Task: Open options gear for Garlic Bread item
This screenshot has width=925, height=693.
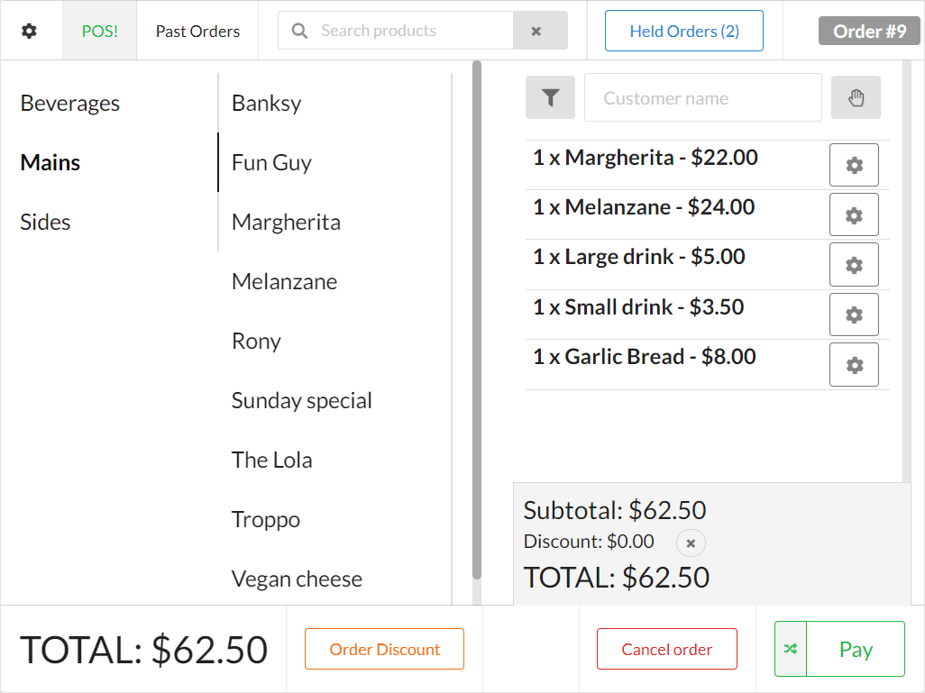Action: [x=854, y=365]
